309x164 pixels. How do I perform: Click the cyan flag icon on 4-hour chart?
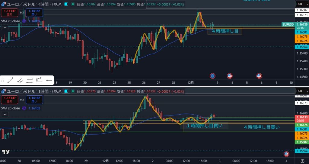coord(65,4)
